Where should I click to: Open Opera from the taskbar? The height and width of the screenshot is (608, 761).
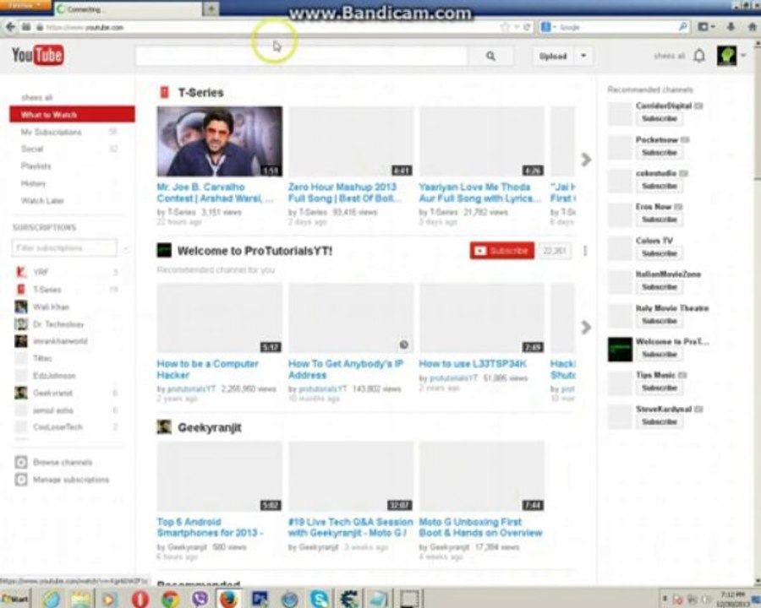140,600
